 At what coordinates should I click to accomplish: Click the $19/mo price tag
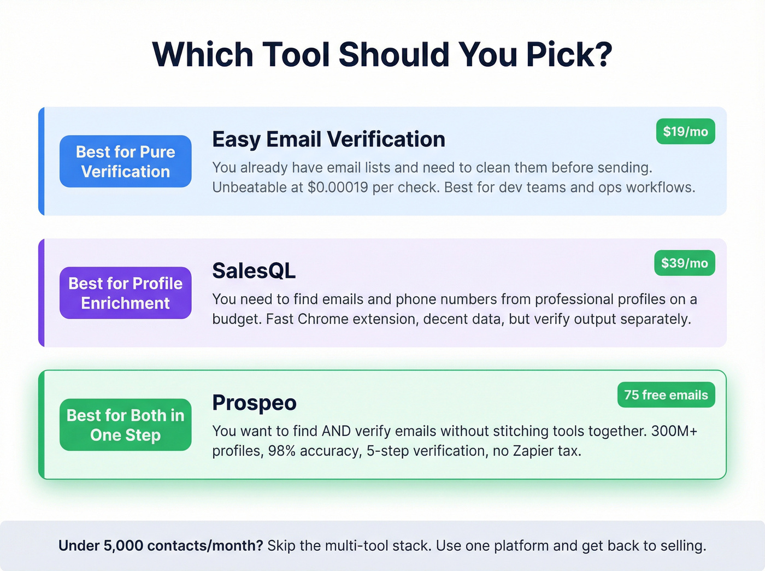[x=685, y=132]
